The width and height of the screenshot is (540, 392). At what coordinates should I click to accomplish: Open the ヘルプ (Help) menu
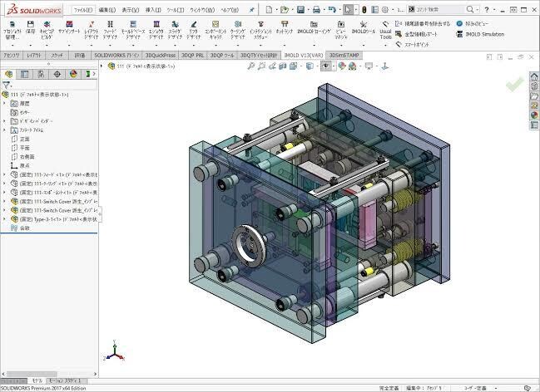tap(230, 10)
